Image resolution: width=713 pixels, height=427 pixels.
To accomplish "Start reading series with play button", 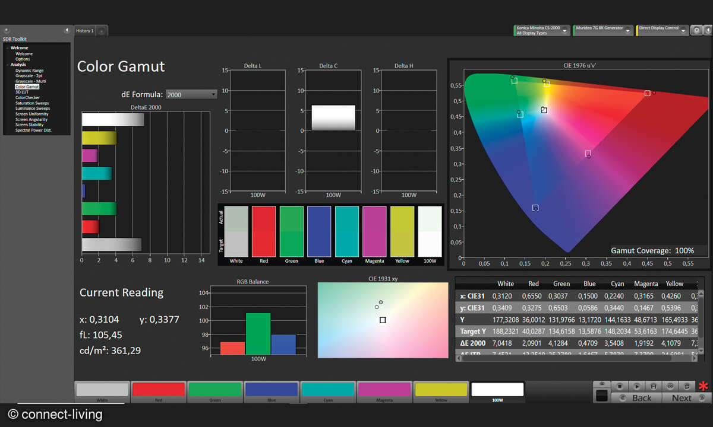I will pos(637,386).
